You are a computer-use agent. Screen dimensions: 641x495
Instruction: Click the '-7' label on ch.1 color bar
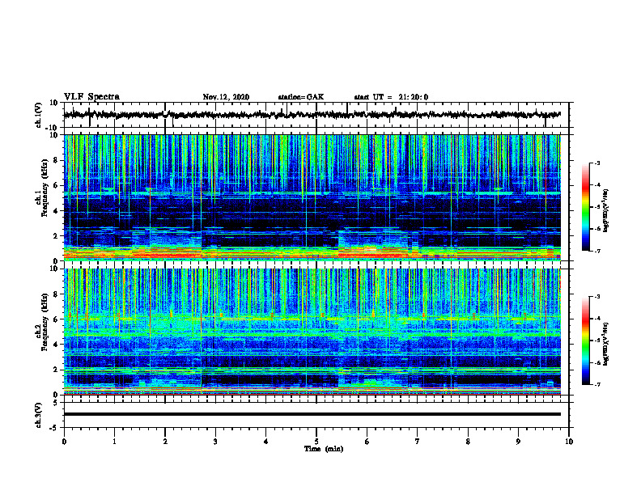click(596, 251)
